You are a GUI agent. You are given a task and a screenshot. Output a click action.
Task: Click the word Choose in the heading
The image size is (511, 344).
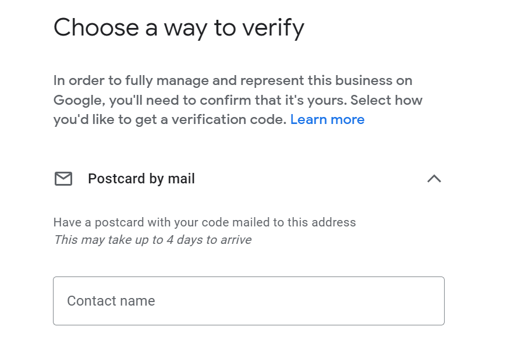click(x=97, y=27)
